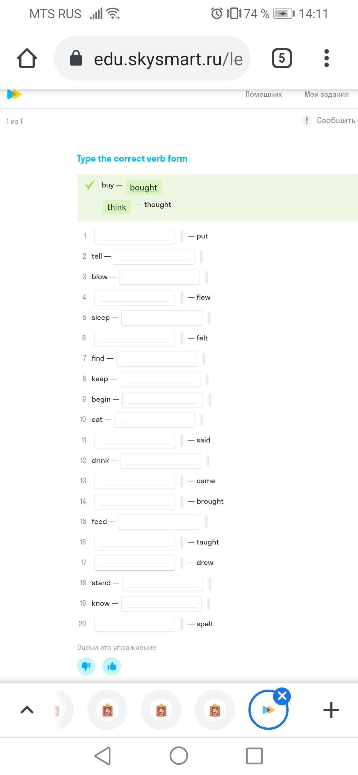
Task: Switch to the leftmost full coat-of-arms tab thumbnail
Action: pyautogui.click(x=107, y=710)
